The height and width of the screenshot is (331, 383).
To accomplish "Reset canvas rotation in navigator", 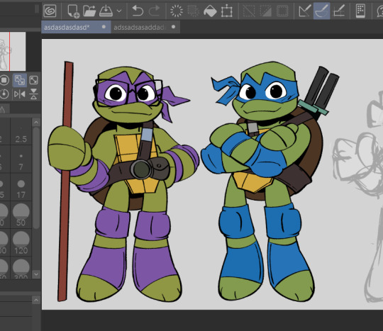I will [x=4, y=94].
